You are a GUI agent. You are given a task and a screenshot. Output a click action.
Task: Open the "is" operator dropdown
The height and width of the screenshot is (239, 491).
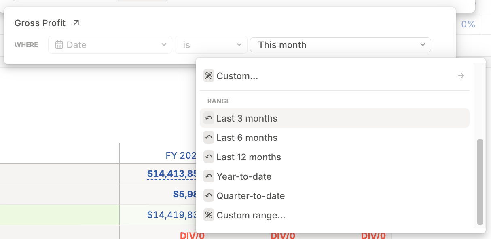point(211,45)
